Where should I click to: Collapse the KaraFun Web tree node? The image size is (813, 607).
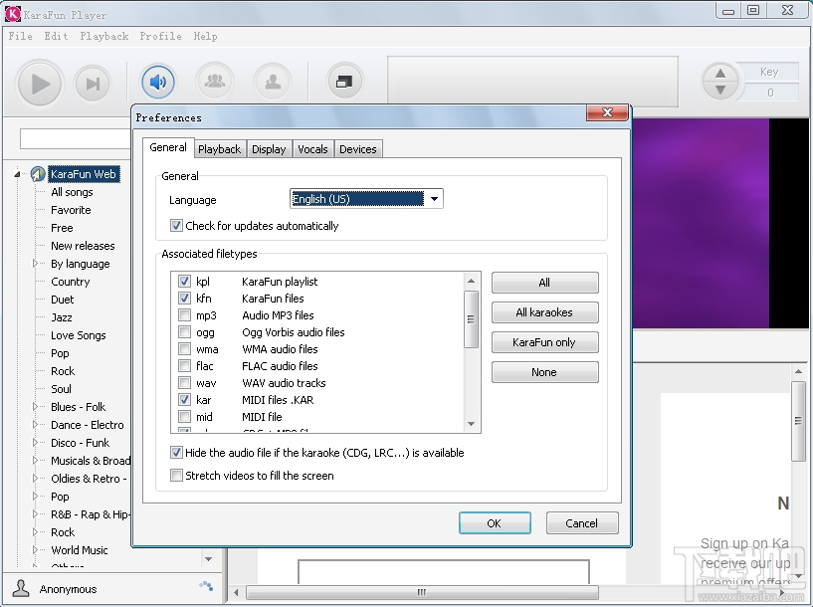tap(18, 174)
